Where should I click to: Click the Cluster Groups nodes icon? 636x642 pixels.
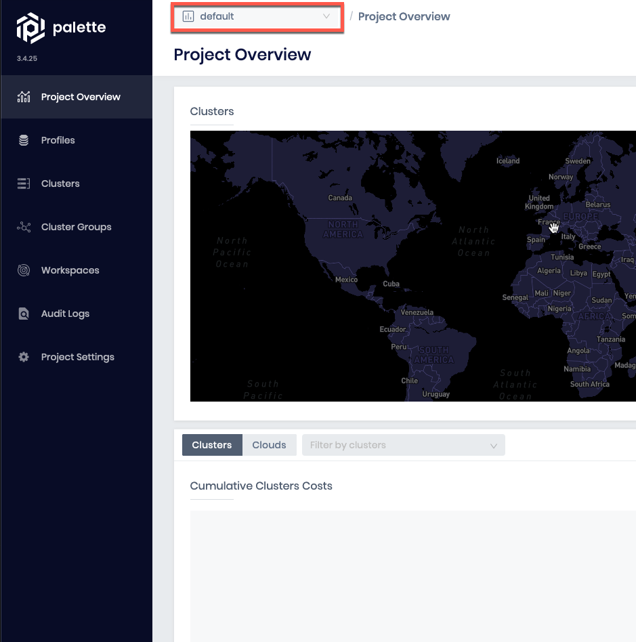(24, 227)
